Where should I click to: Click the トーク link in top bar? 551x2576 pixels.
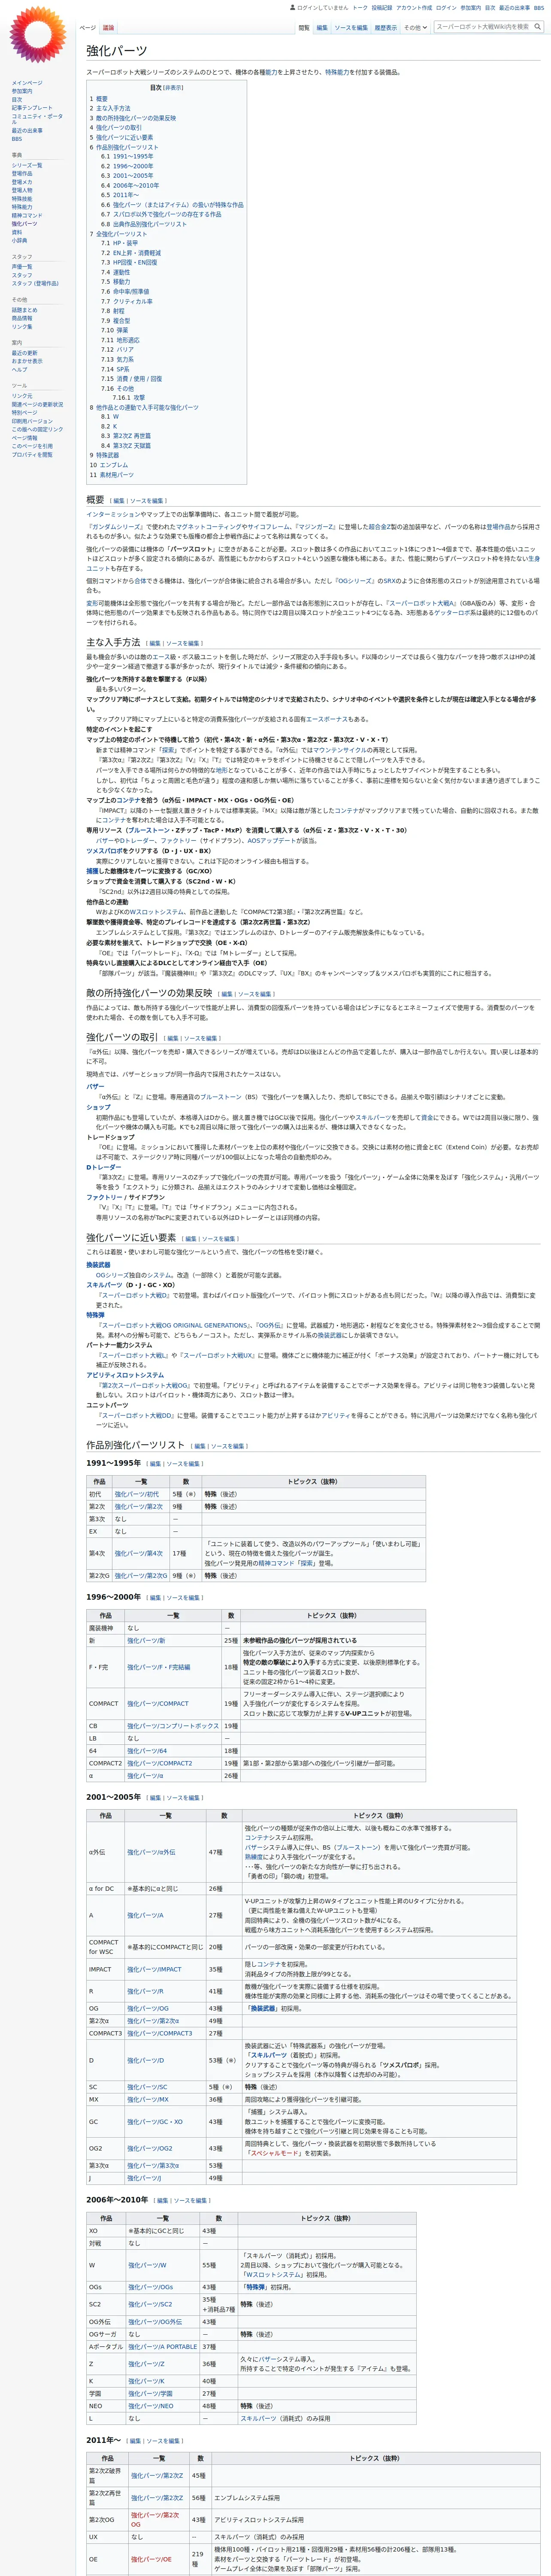coord(360,8)
